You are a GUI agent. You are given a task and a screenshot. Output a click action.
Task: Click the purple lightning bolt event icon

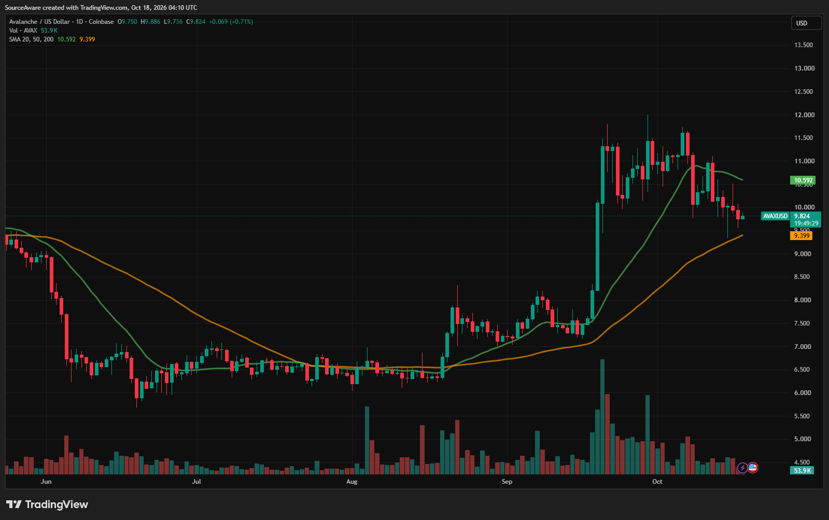[x=742, y=468]
